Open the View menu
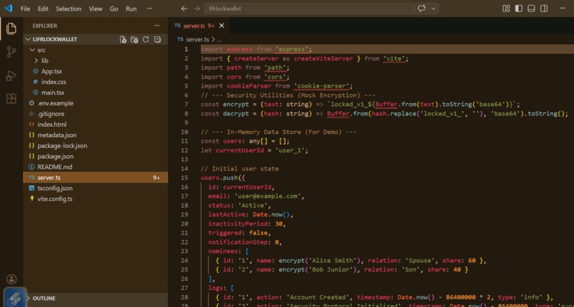Screen dimensions: 574x307 [x=95, y=9]
